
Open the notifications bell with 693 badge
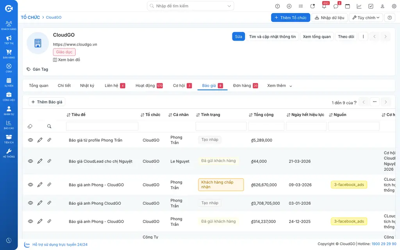324,6
